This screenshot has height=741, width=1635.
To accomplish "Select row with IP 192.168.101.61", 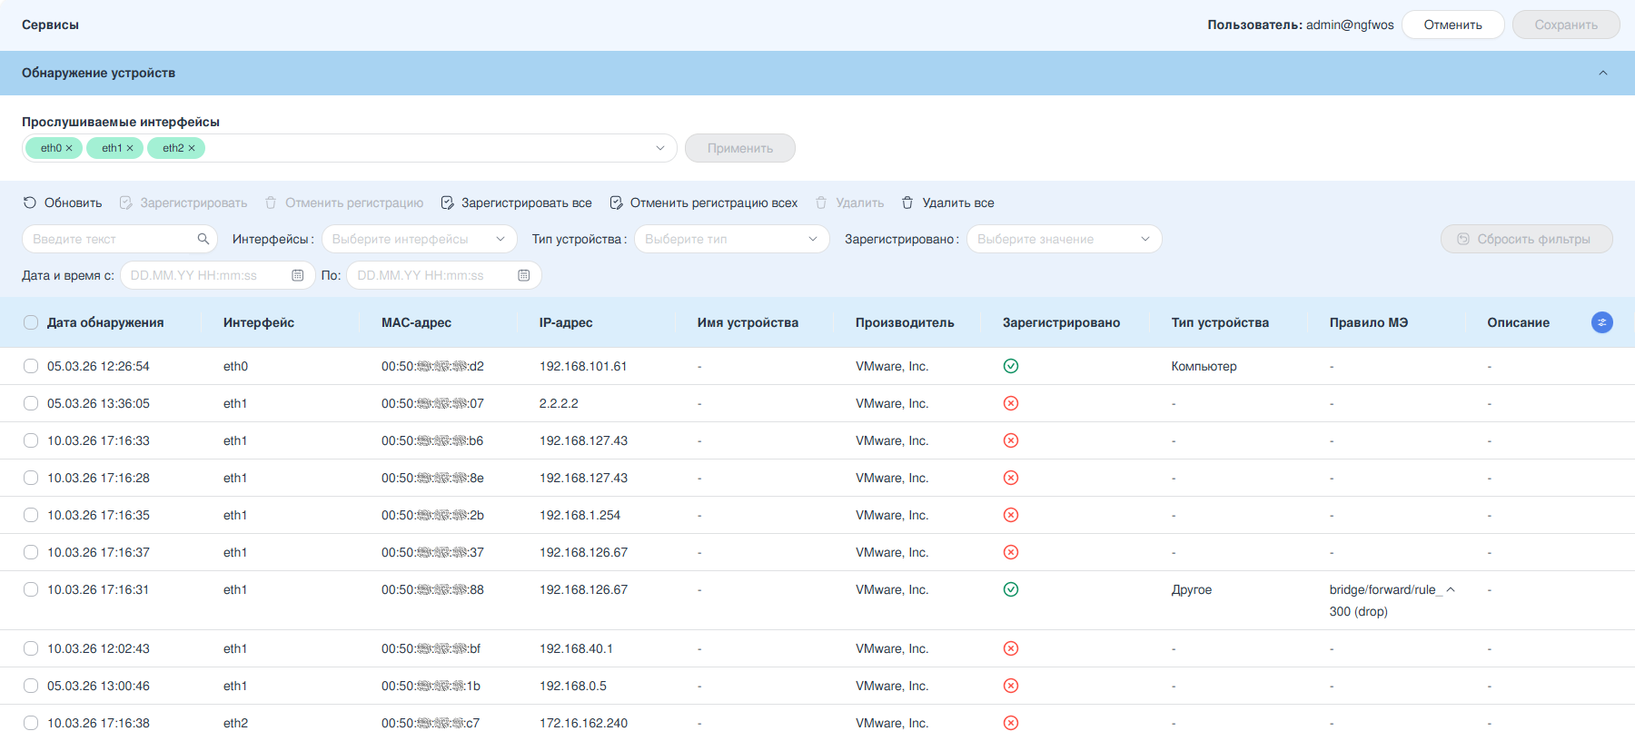I will point(31,366).
